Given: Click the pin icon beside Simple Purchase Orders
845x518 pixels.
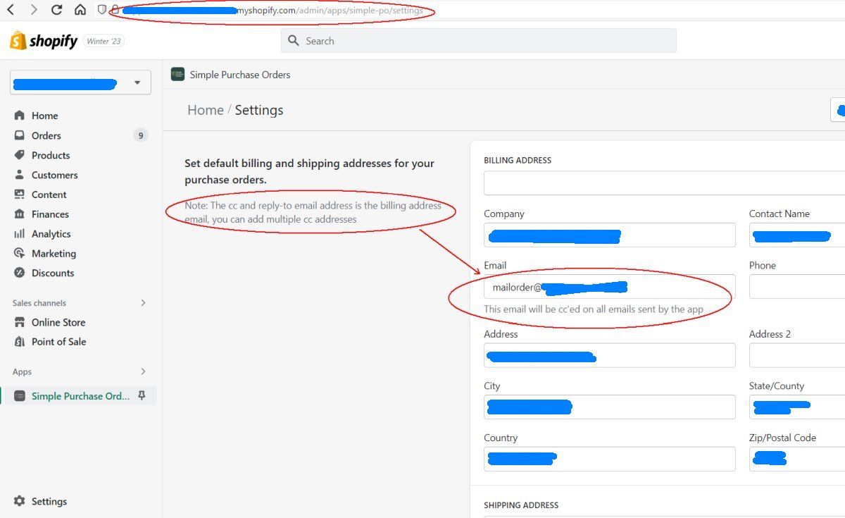Looking at the screenshot, I should (142, 396).
